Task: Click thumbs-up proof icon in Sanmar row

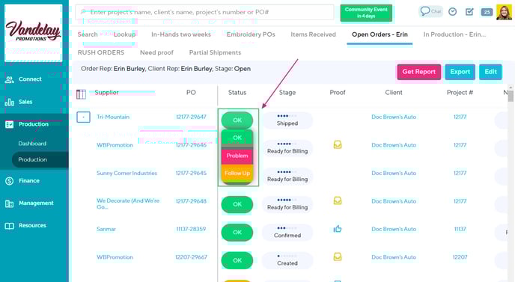Action: (x=338, y=229)
